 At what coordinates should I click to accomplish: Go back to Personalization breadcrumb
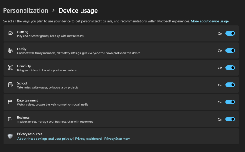(x=26, y=11)
